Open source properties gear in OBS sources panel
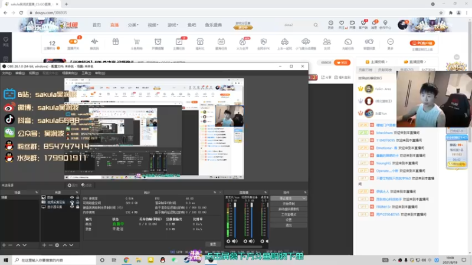This screenshot has height=265, width=472. coord(57,245)
